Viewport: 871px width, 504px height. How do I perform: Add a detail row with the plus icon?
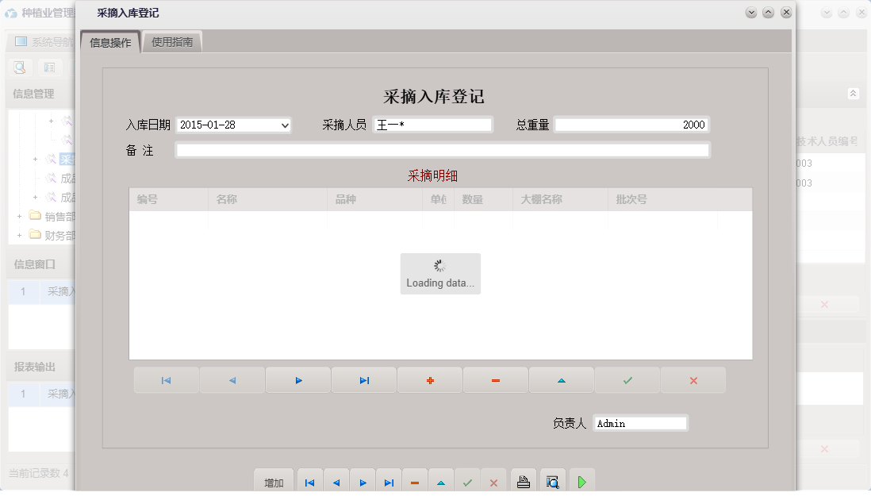click(429, 379)
